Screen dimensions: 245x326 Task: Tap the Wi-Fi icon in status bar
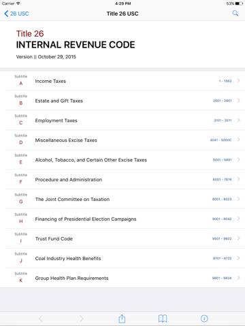18,3
